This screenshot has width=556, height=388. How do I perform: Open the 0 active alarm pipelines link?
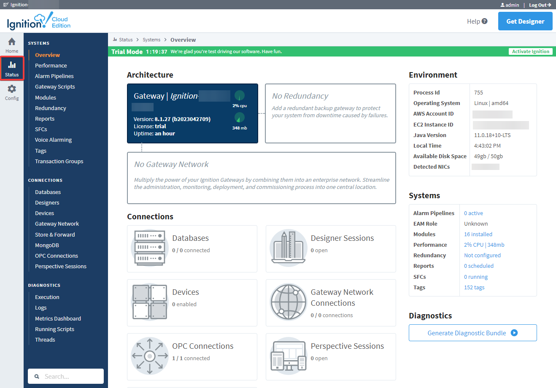[473, 213]
